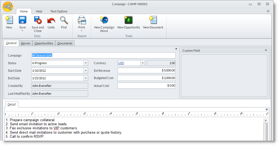Click the Save floppy disk icon
The width and height of the screenshot is (278, 145).
pyautogui.click(x=22, y=20)
